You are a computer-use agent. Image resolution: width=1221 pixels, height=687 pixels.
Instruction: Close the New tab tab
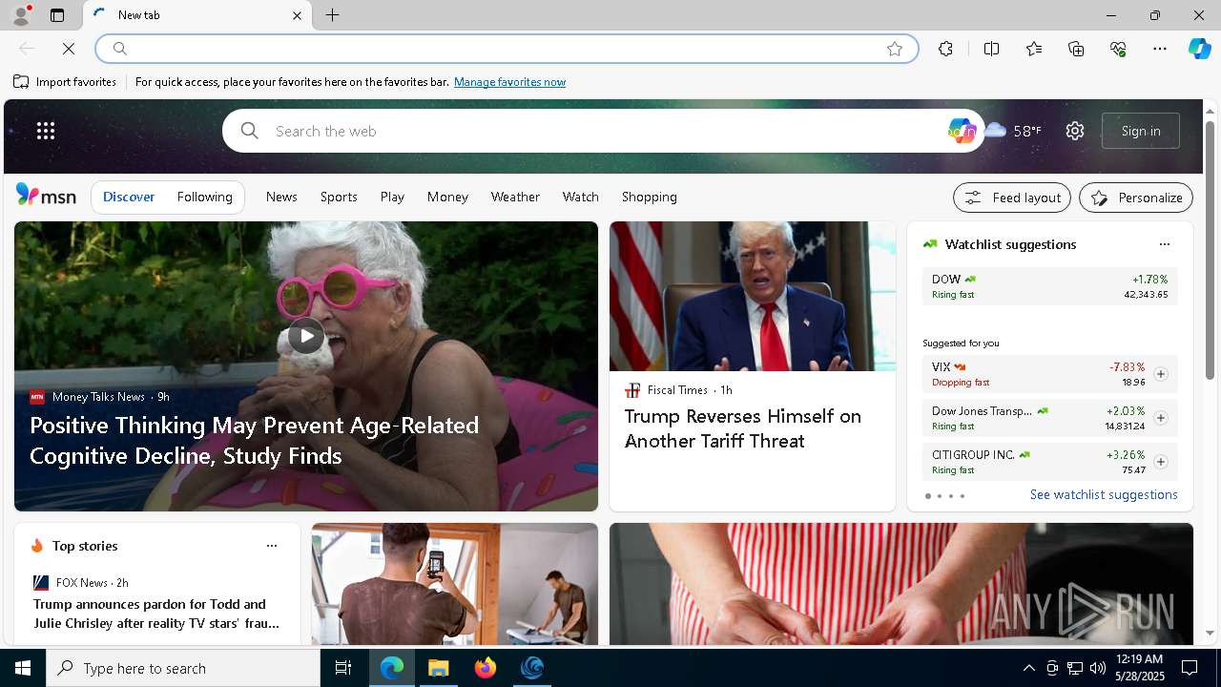(297, 15)
